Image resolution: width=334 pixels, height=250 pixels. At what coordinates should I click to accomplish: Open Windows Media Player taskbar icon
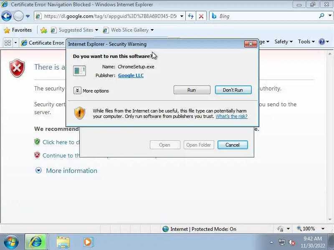click(x=88, y=242)
